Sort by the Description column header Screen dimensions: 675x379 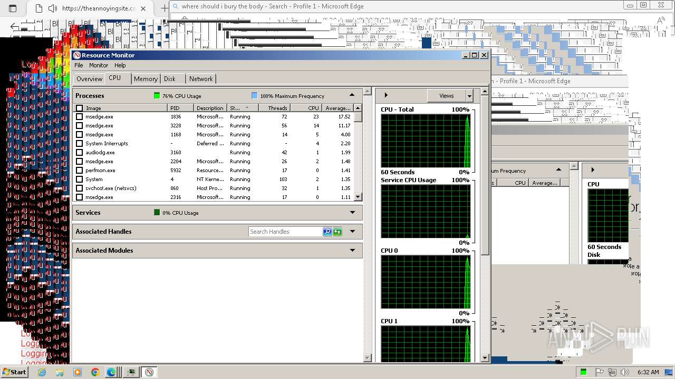210,108
